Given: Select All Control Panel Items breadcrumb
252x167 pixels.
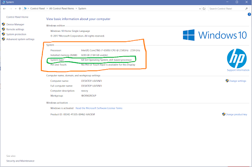Looking at the screenshot, I should [62, 9].
